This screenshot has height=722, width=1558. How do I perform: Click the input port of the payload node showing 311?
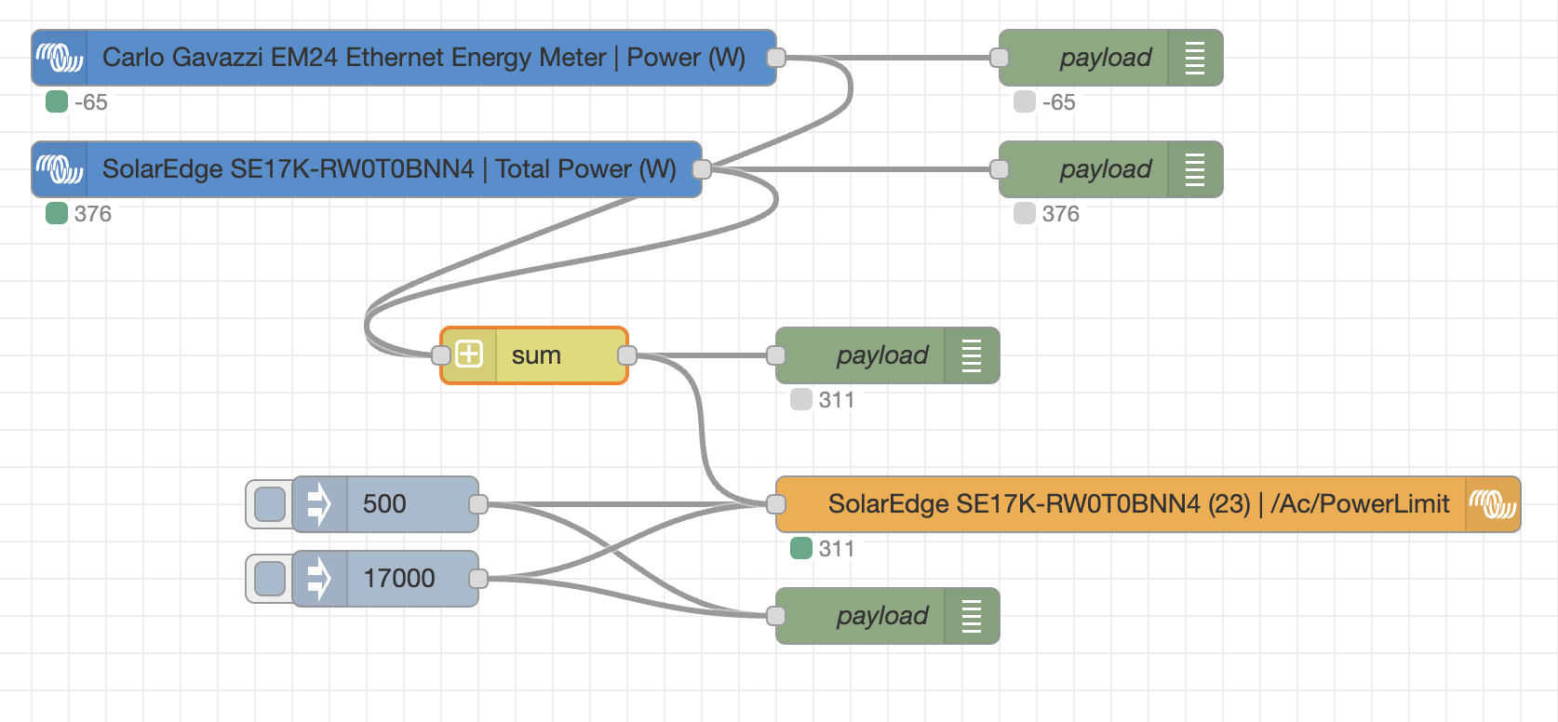click(776, 355)
